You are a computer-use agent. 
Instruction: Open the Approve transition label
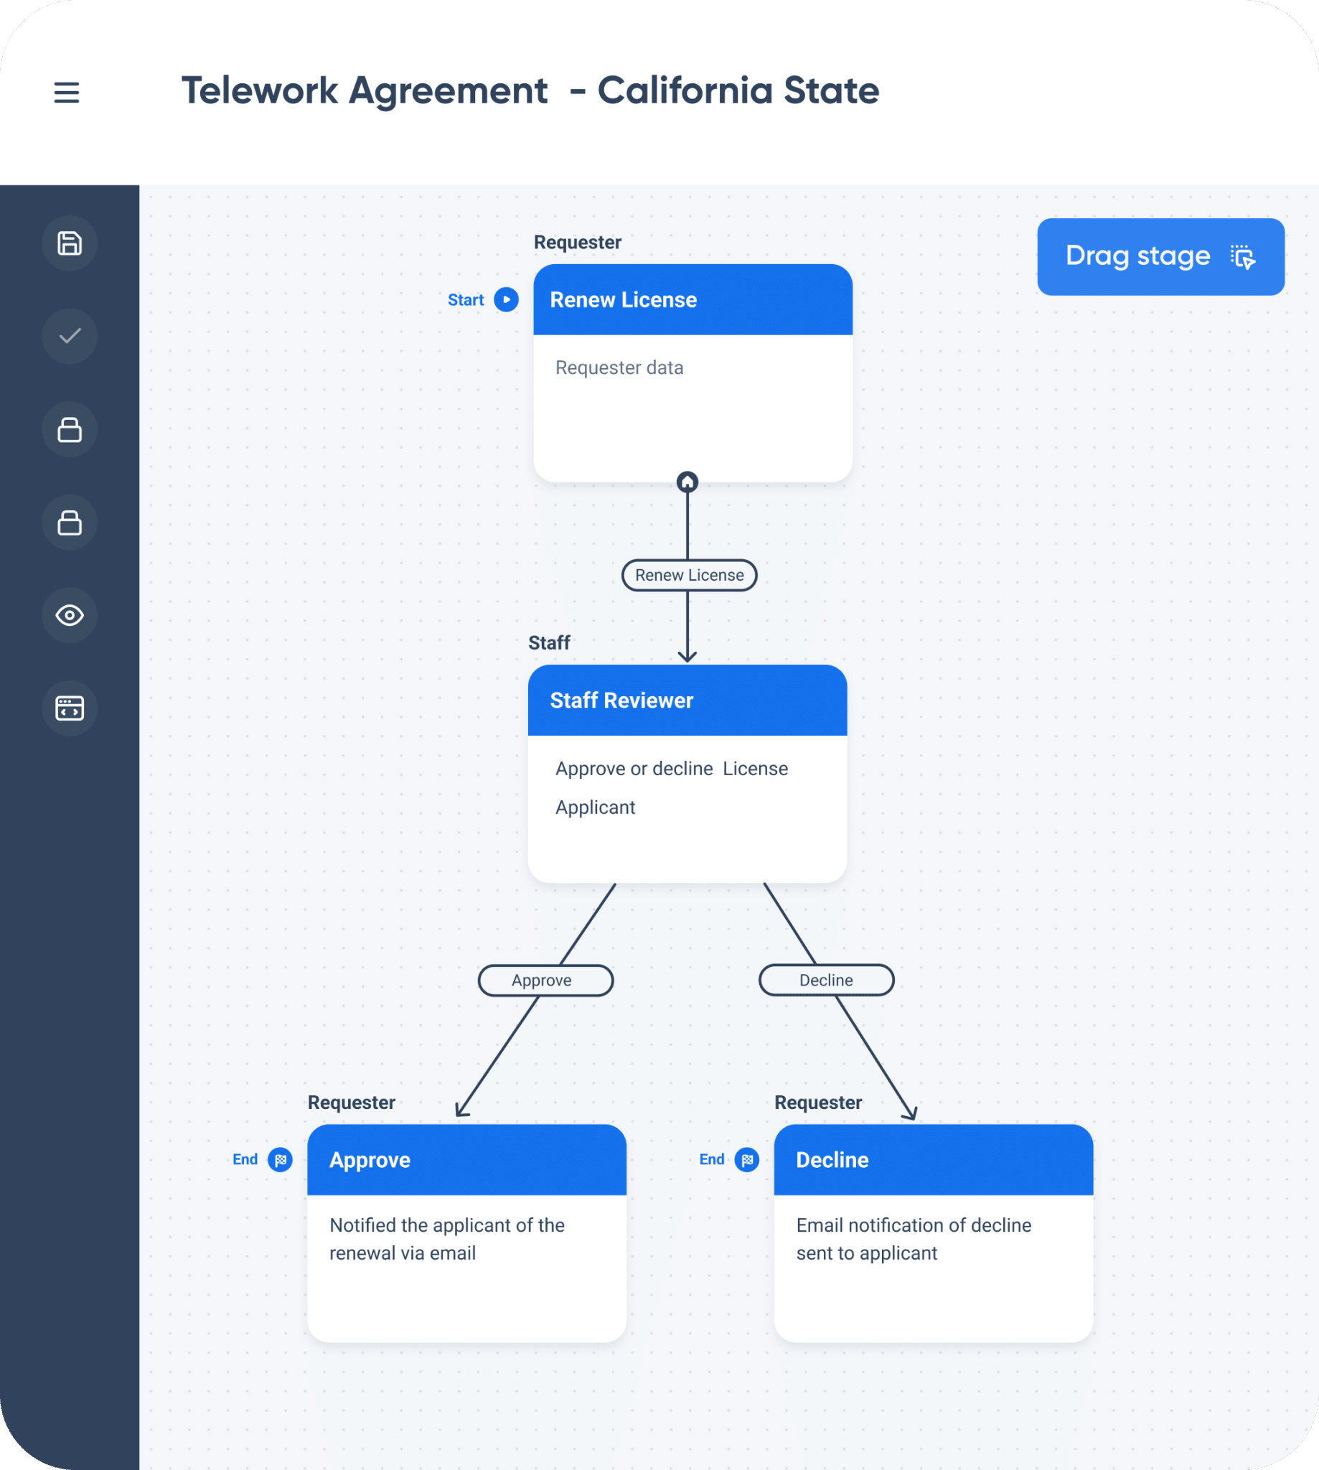pyautogui.click(x=545, y=980)
